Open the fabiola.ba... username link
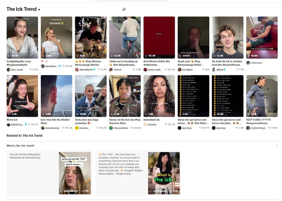 (x=17, y=125)
